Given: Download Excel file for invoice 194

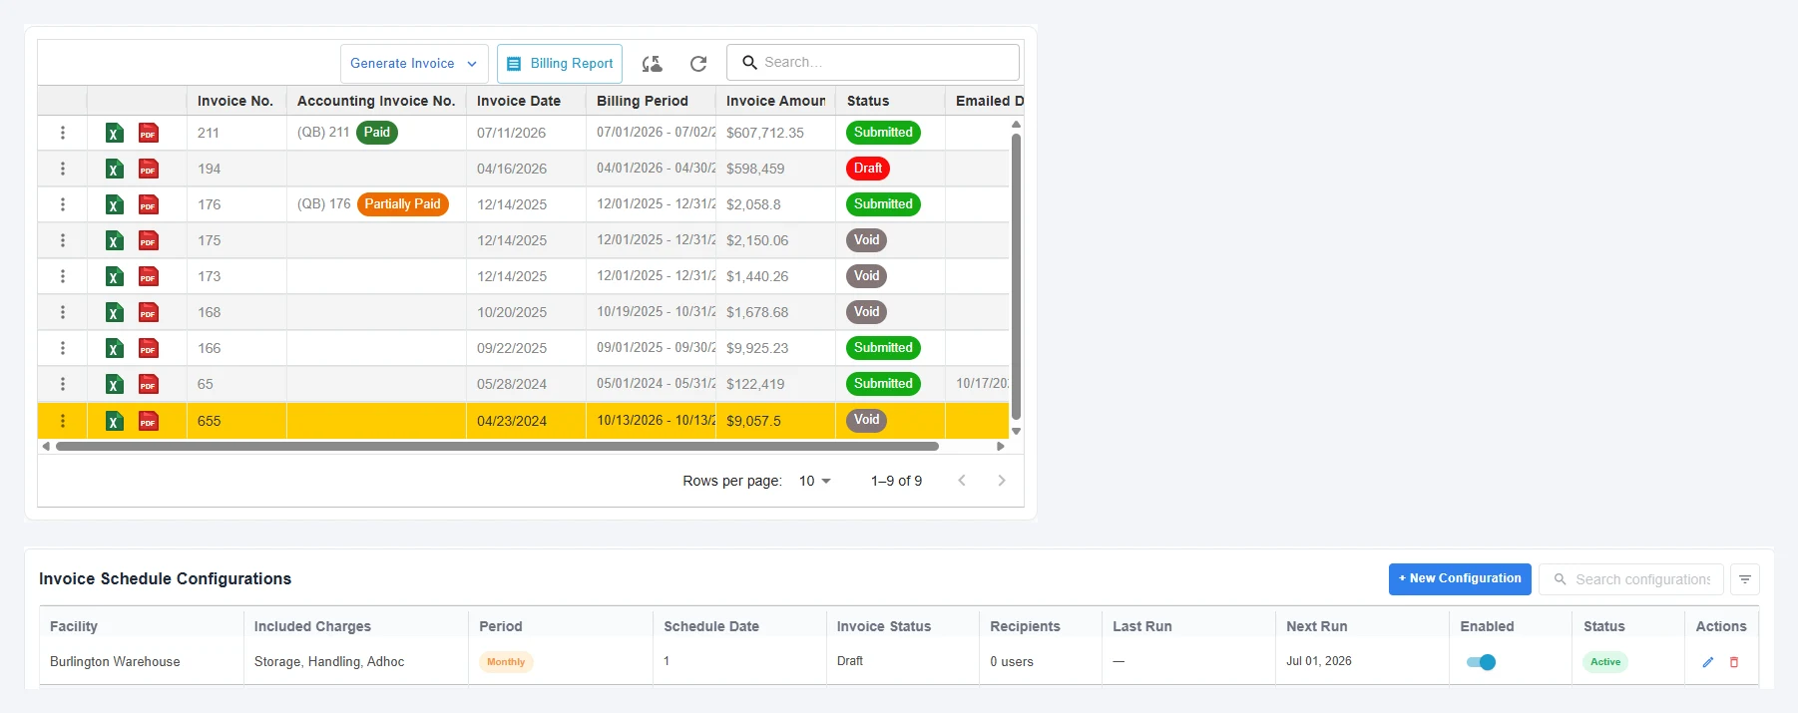Looking at the screenshot, I should point(115,169).
